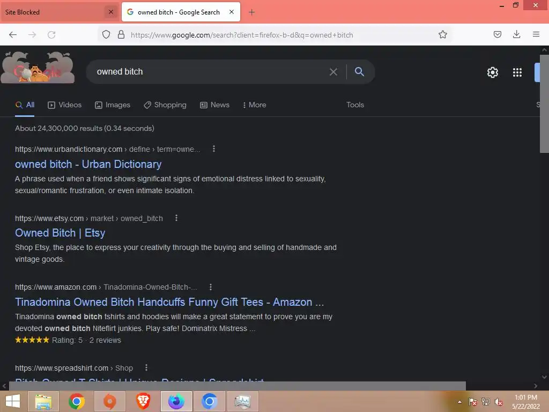Click the magnifier search button

pyautogui.click(x=359, y=71)
